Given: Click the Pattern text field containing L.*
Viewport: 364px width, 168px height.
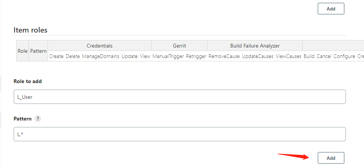Looking at the screenshot, I should pos(179,134).
